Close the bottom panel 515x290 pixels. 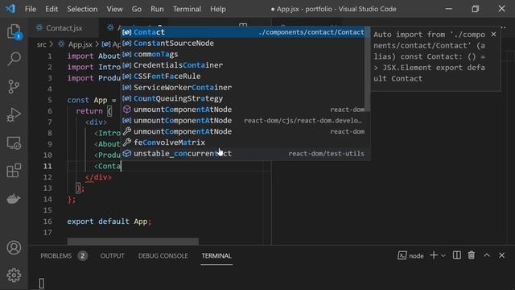coord(501,255)
